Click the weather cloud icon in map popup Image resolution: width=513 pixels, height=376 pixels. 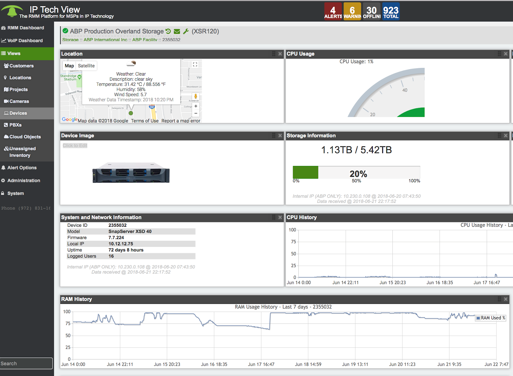[x=131, y=63]
